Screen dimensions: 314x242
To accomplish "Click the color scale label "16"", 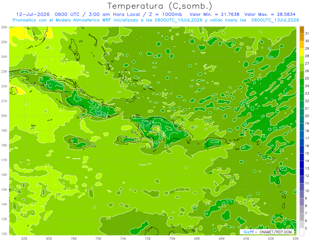I will (x=307, y=146).
